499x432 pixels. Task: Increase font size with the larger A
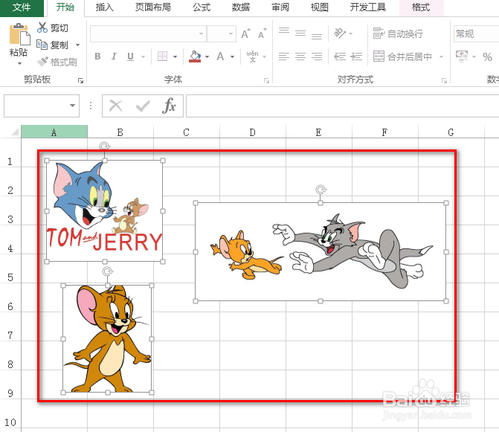(x=245, y=33)
